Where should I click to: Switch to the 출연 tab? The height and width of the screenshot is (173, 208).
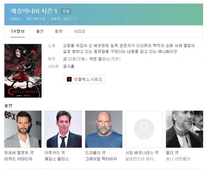pos(40,31)
